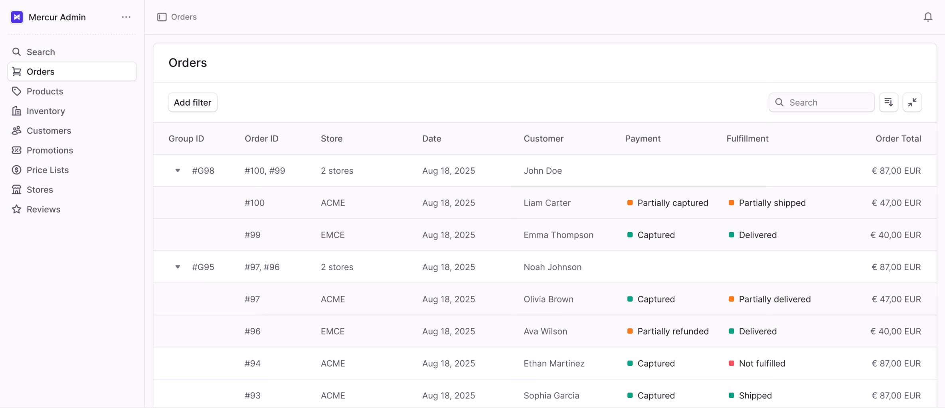Click the Orders cart icon in sidebar
This screenshot has height=408, width=945.
click(x=16, y=71)
